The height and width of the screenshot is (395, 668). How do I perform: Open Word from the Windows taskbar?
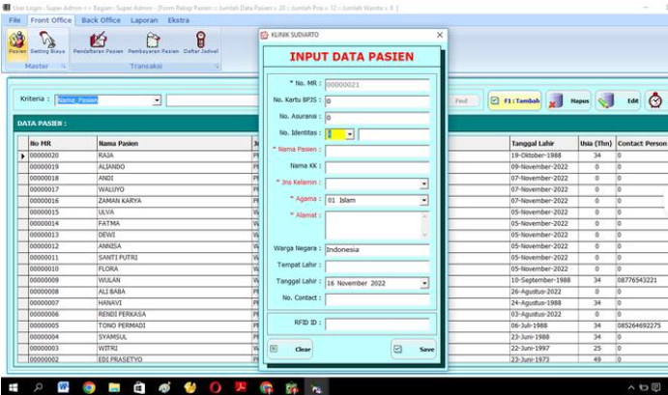tap(64, 385)
